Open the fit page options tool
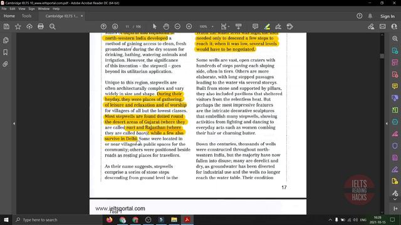Image resolution: width=401 pixels, height=225 pixels. (x=224, y=26)
